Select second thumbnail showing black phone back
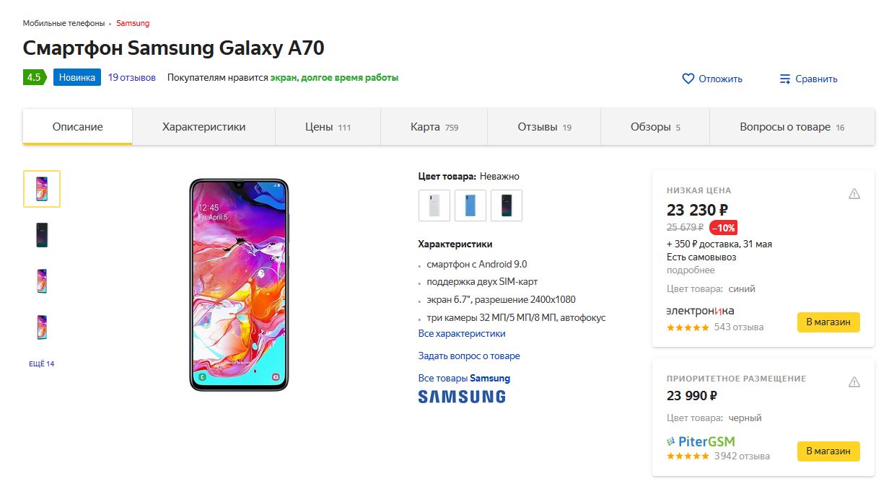The width and height of the screenshot is (889, 481). 42,235
